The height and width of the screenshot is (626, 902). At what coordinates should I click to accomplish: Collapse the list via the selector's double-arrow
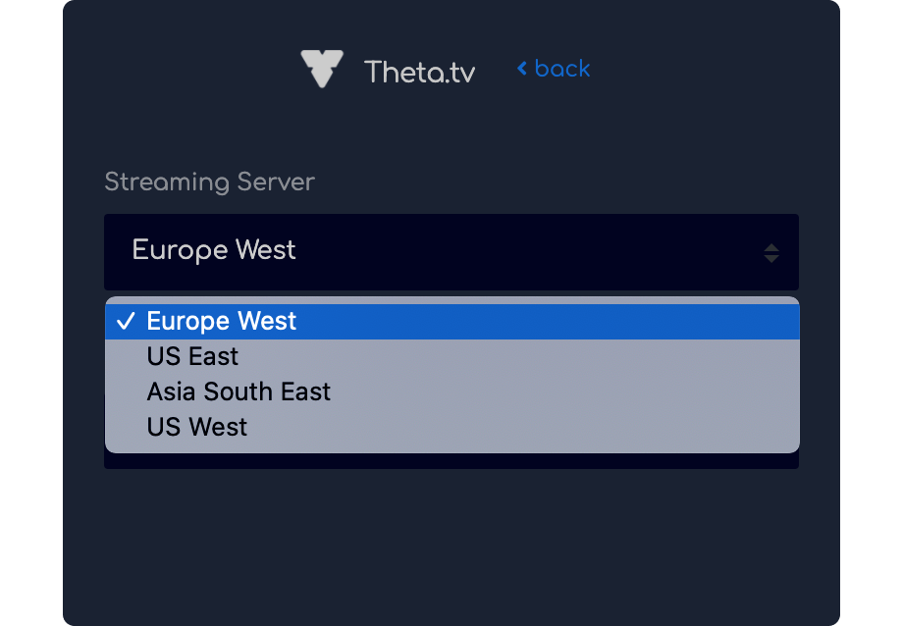pos(771,253)
